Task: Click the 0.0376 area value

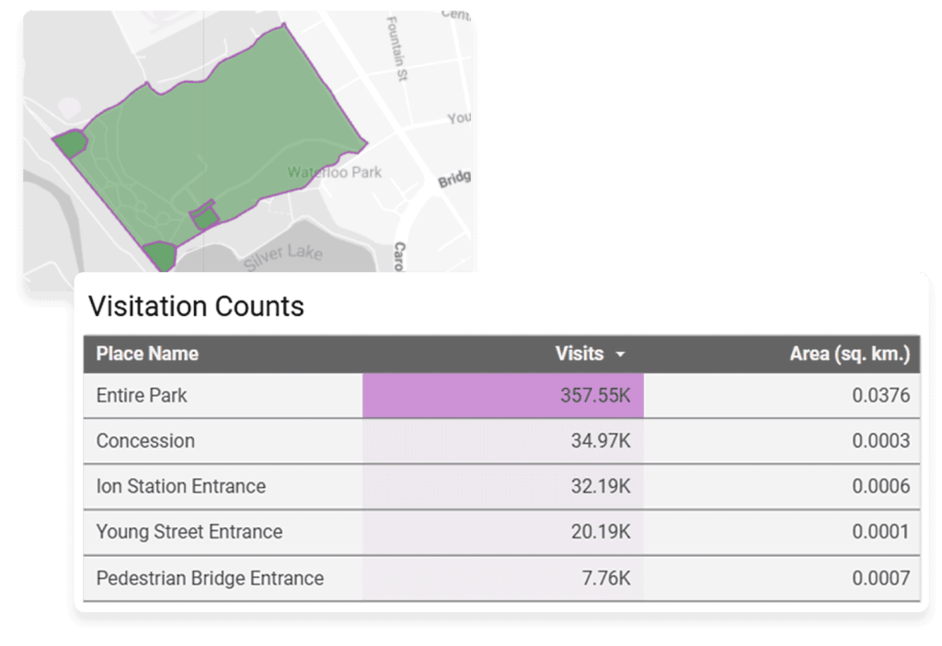Action: 880,396
